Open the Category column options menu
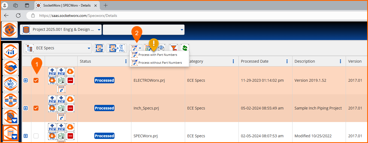Image resolution: width=368 pixels, height=143 pixels. [233, 61]
